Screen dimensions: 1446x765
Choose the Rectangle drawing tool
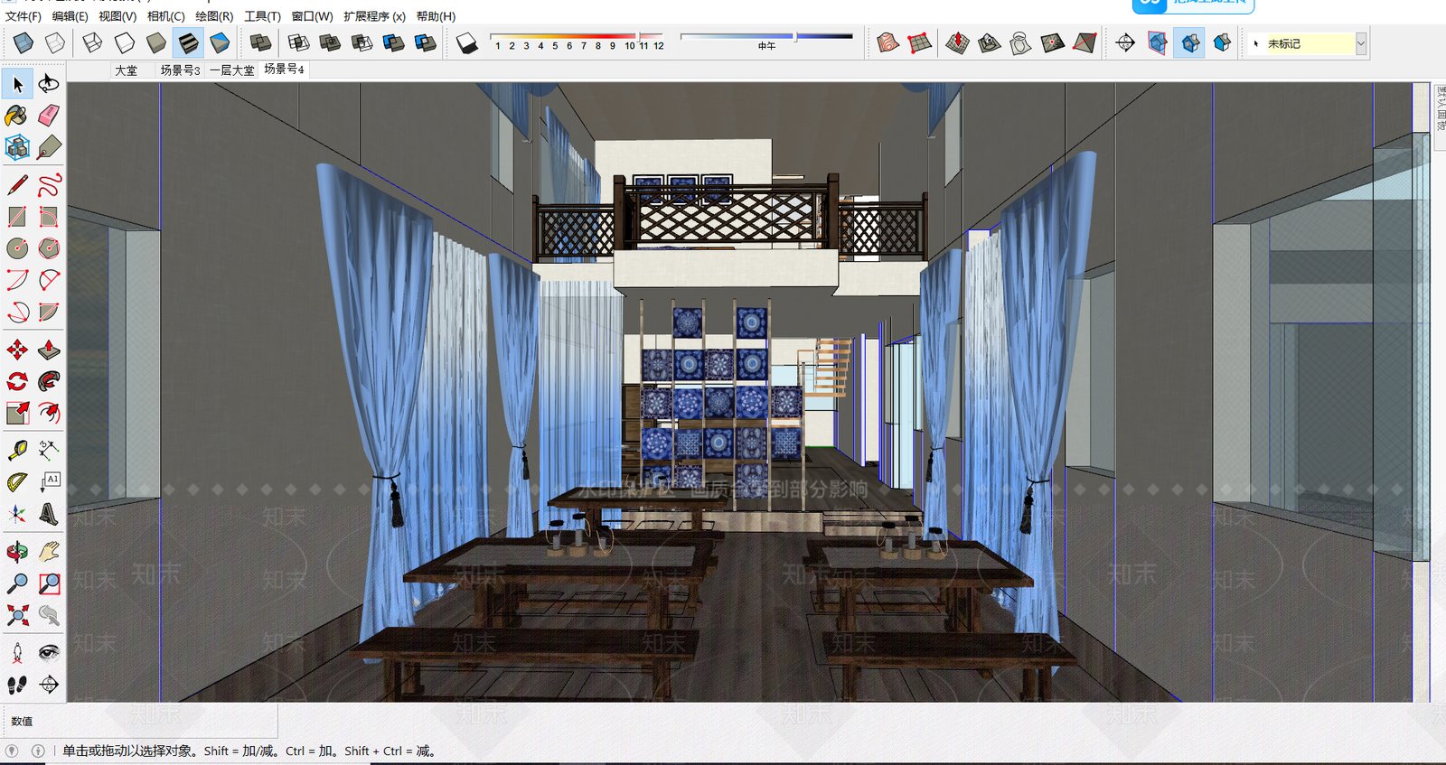point(17,217)
